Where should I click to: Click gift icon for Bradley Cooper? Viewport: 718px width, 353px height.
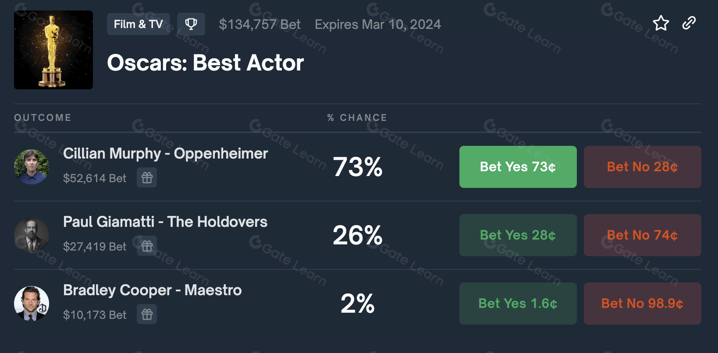point(147,314)
